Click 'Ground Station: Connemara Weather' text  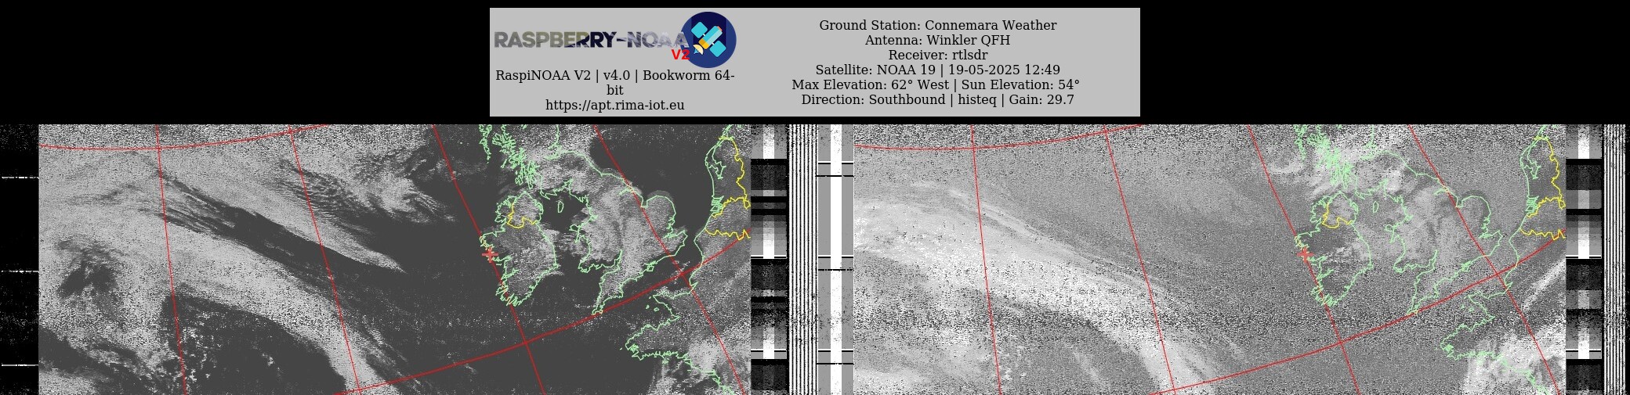[938, 25]
